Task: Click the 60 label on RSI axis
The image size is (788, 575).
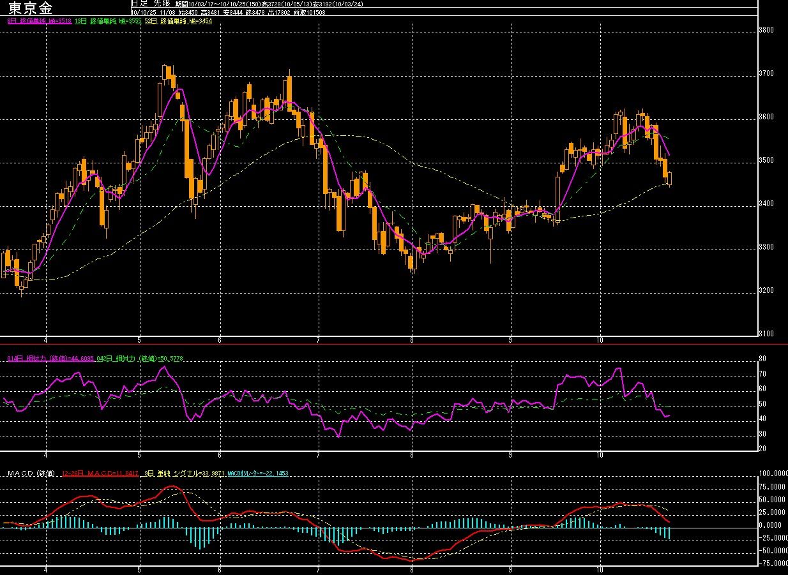Action: pos(763,389)
